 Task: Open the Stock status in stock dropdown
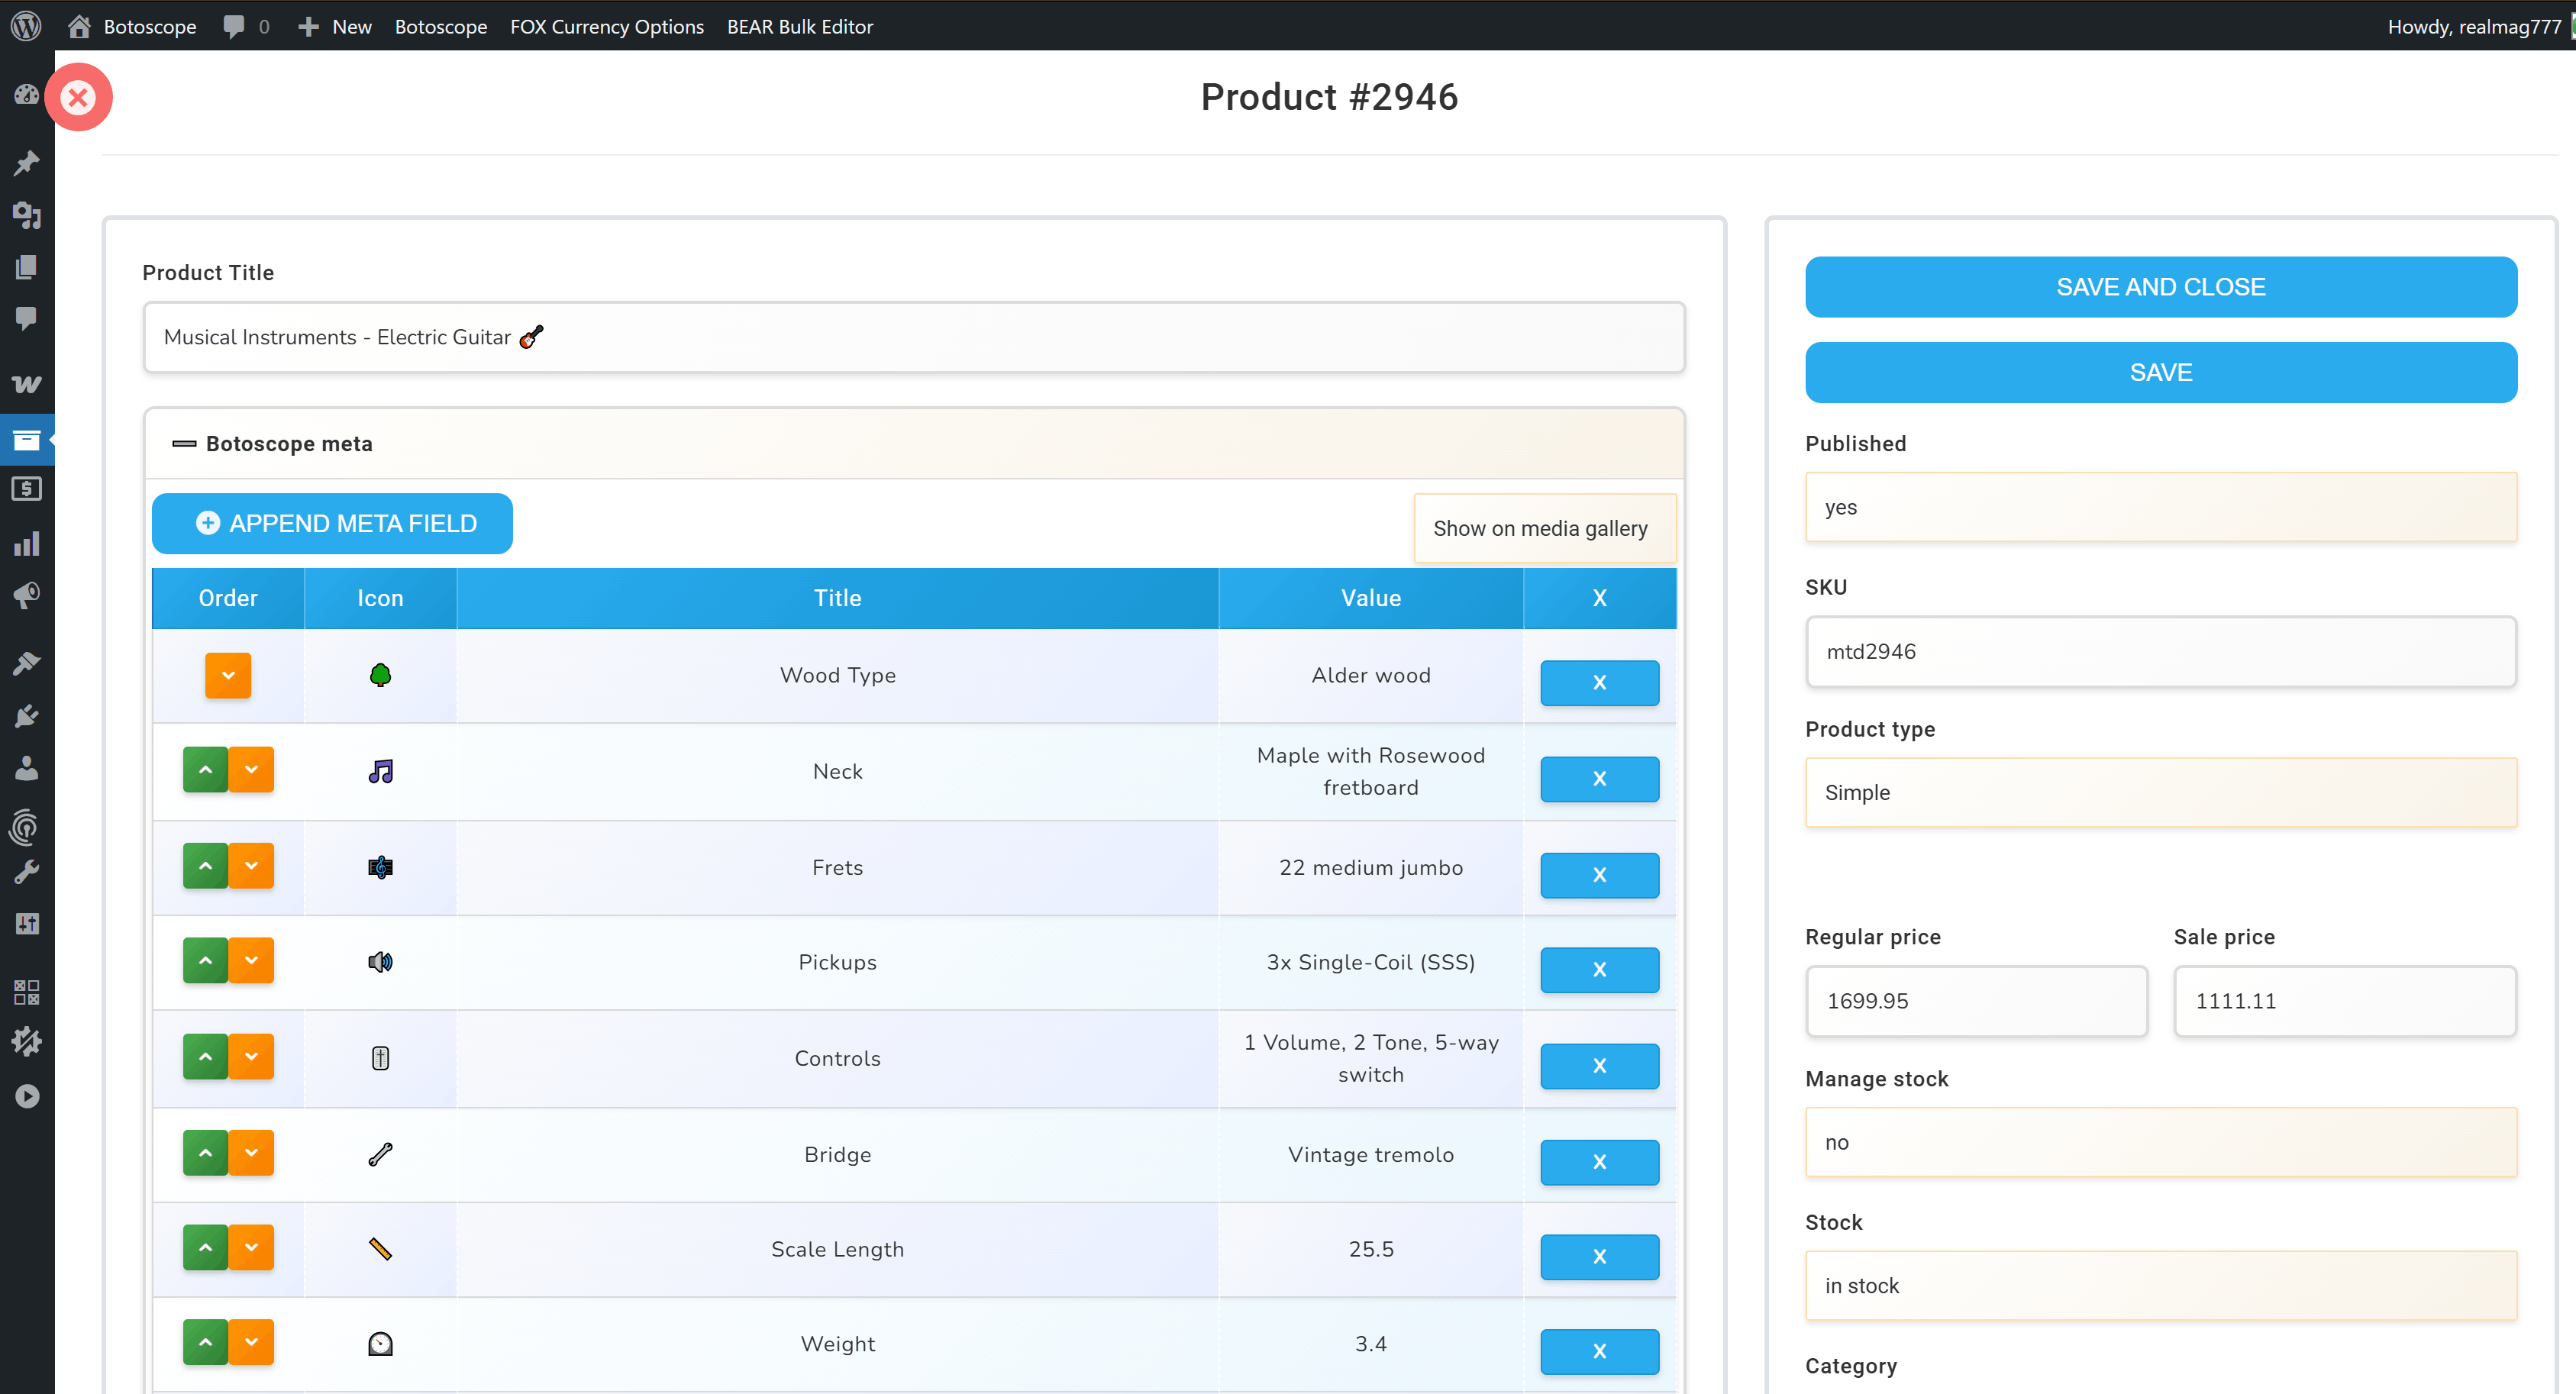click(x=2160, y=1285)
